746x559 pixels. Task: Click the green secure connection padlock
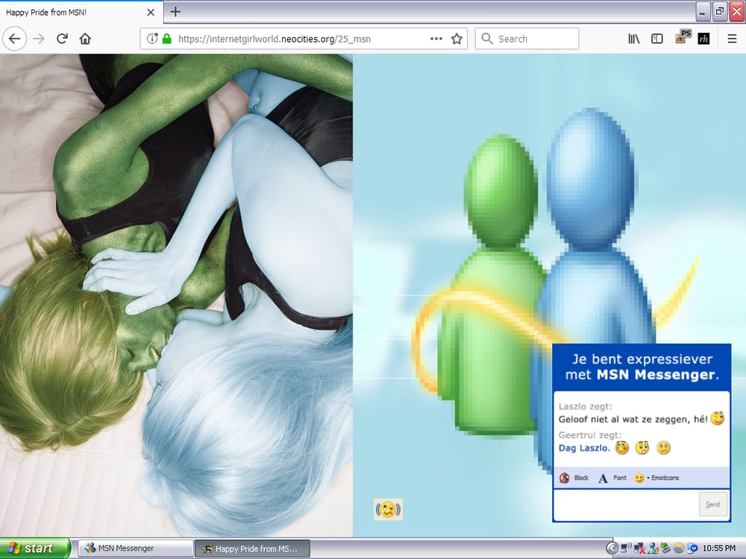click(166, 39)
